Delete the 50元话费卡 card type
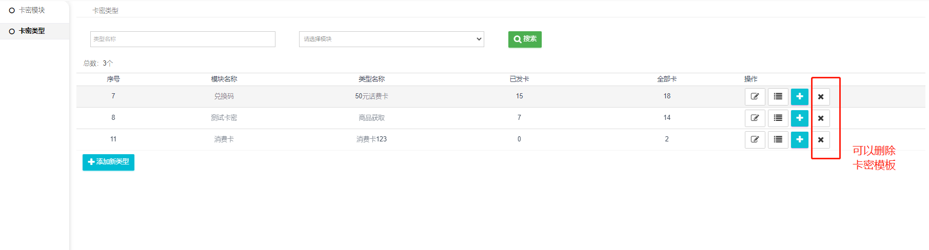Viewport: 929px width, 250px height. tap(820, 97)
